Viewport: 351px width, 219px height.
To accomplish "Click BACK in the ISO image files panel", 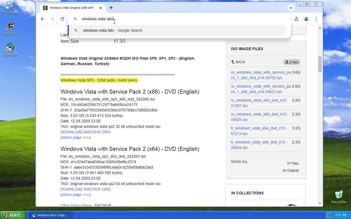I will (238, 62).
